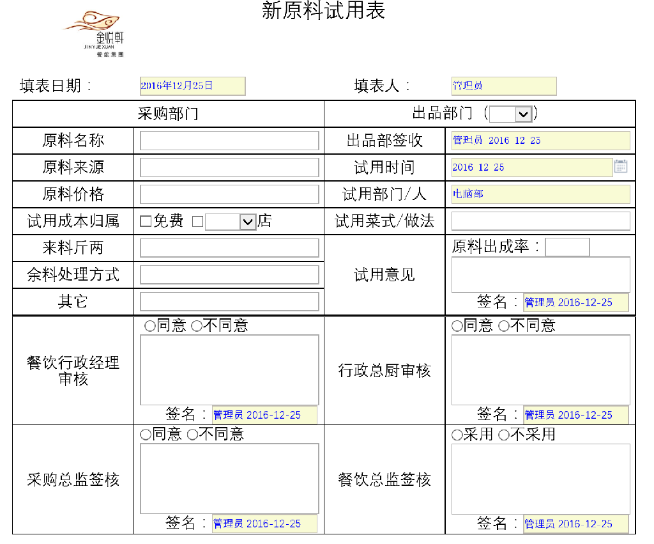Tick the 免费 checkbox
Image resolution: width=654 pixels, height=544 pixels.
pos(146,221)
